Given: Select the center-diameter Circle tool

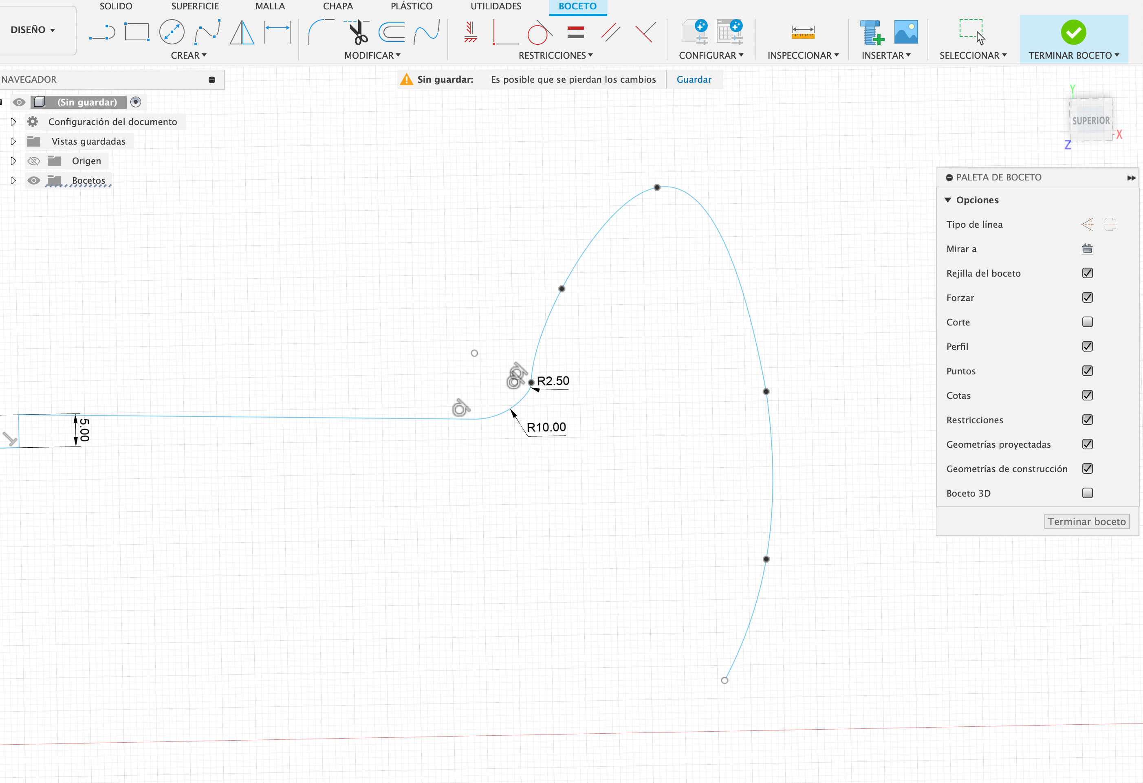Looking at the screenshot, I should [172, 33].
